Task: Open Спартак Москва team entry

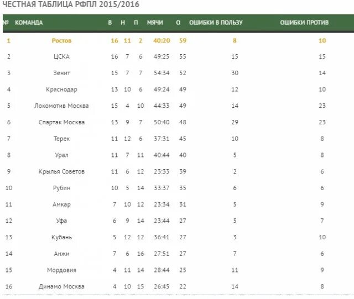Action: (61, 122)
